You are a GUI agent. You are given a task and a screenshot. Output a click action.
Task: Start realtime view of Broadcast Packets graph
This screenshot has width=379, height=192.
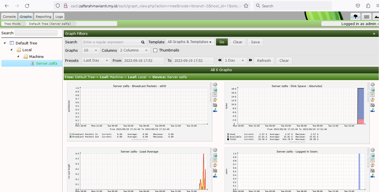pos(215,105)
